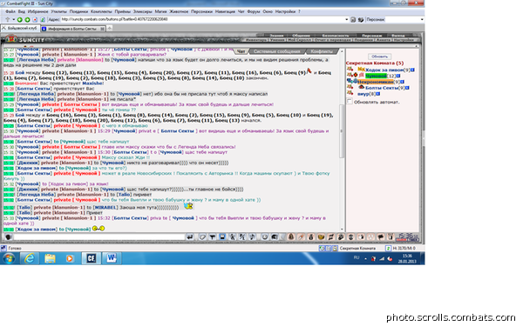
Task: Open the info icon next to Ходок за пивом
Action: click(412, 70)
